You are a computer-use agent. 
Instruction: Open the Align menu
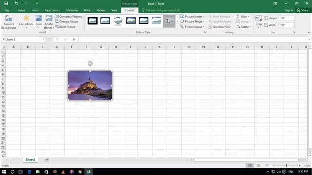[x=243, y=16]
